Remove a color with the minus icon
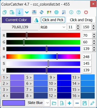Screen dimensions: 97x108 [77, 103]
